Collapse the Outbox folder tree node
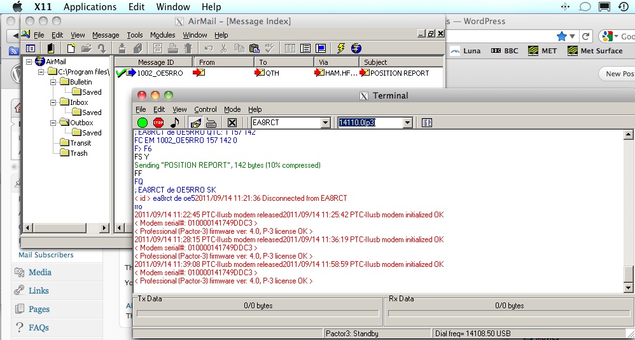Screen dimensions: 635x340 [54, 123]
